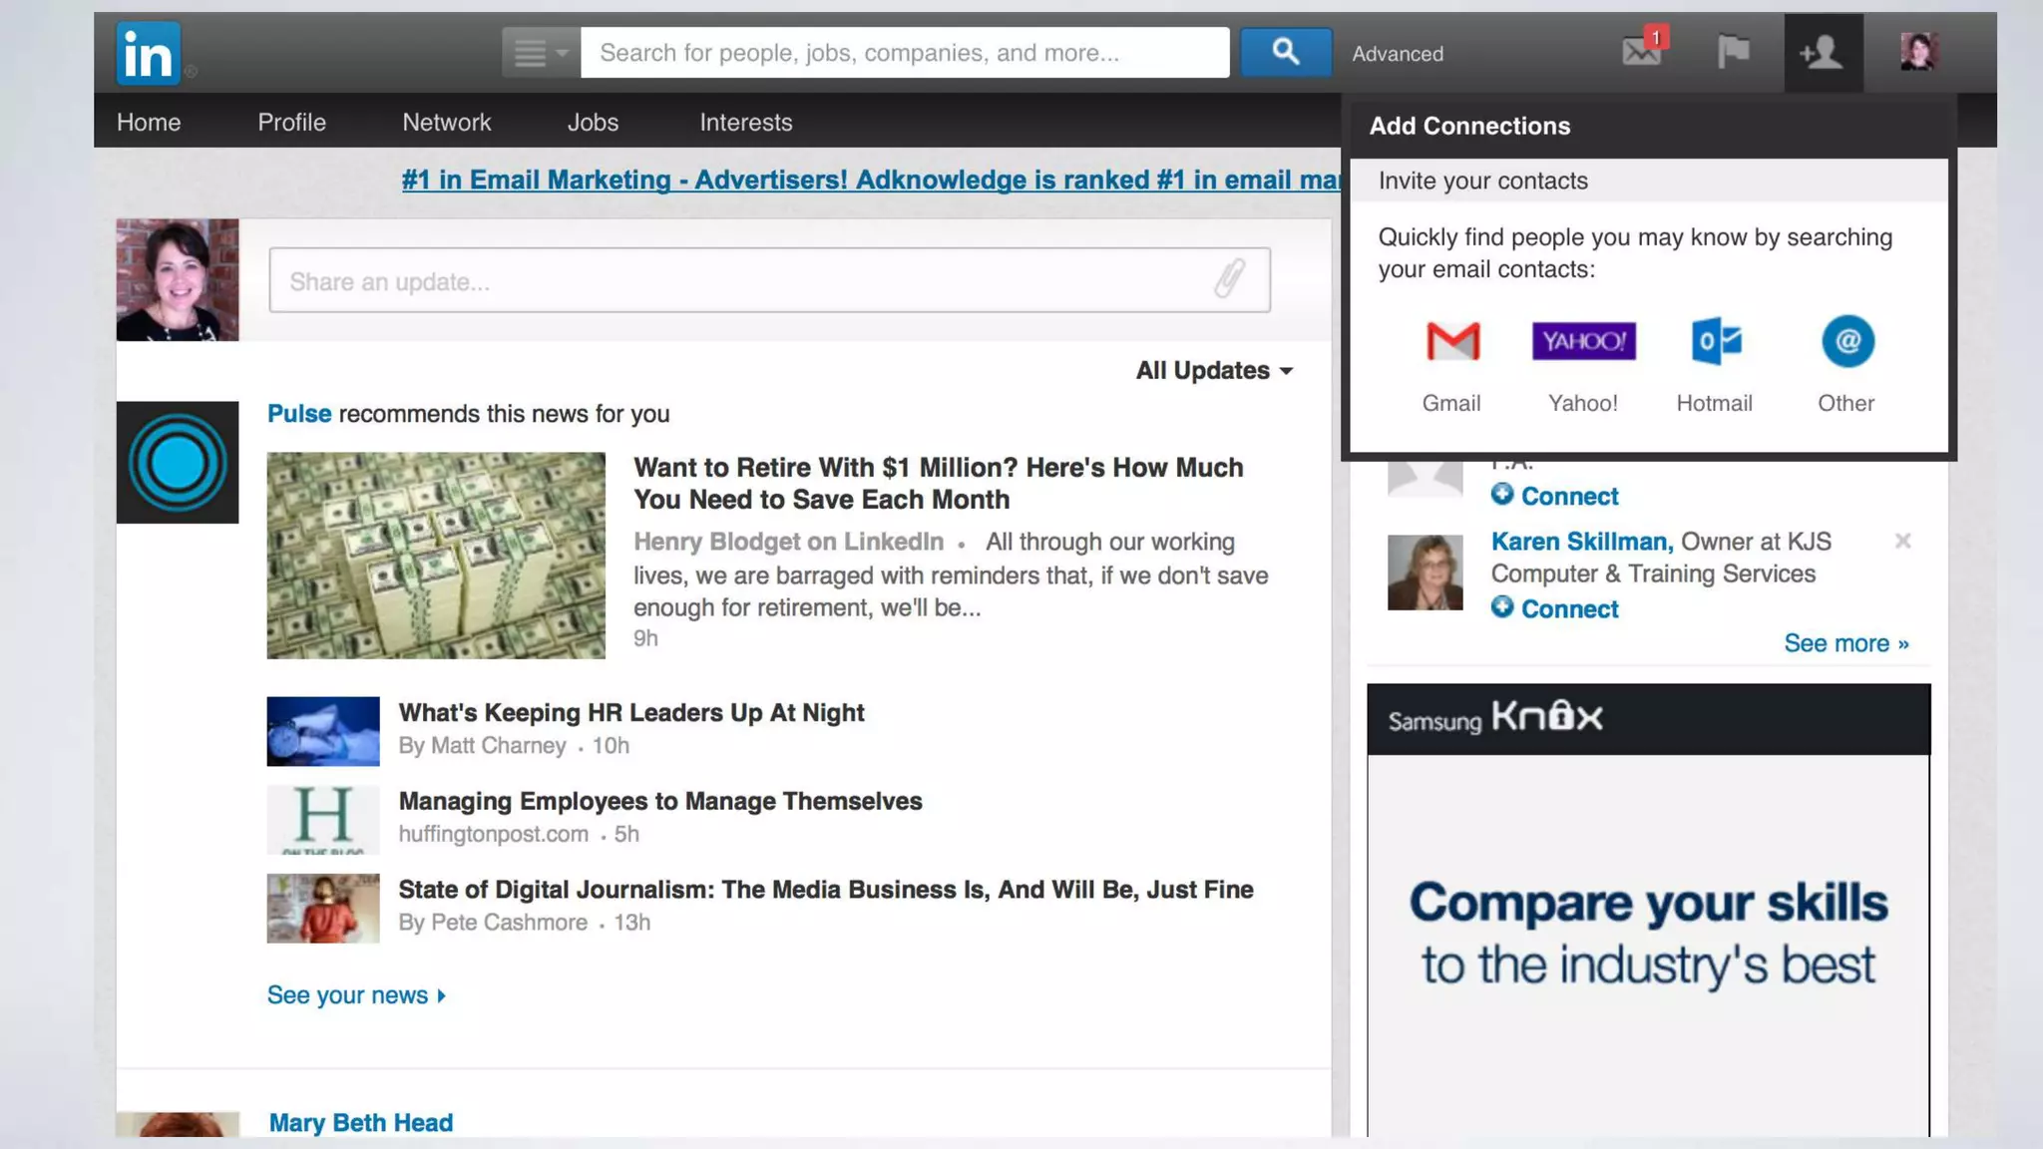Expand the All Updates filter
Screen dimensions: 2043x1149
click(x=1214, y=371)
